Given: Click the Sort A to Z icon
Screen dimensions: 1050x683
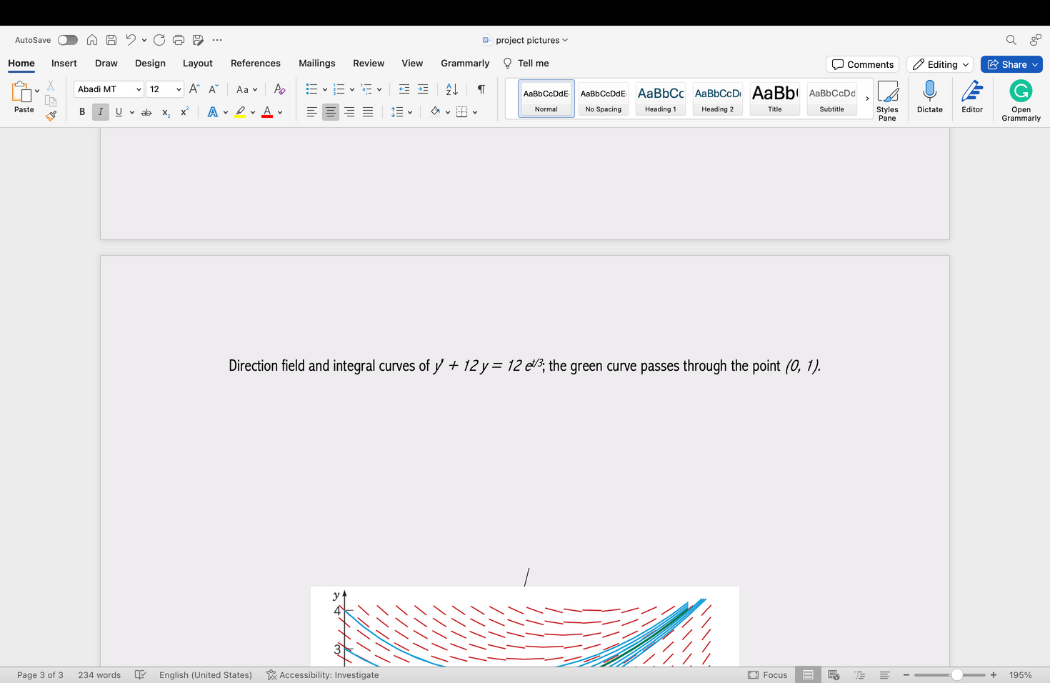Looking at the screenshot, I should [451, 89].
